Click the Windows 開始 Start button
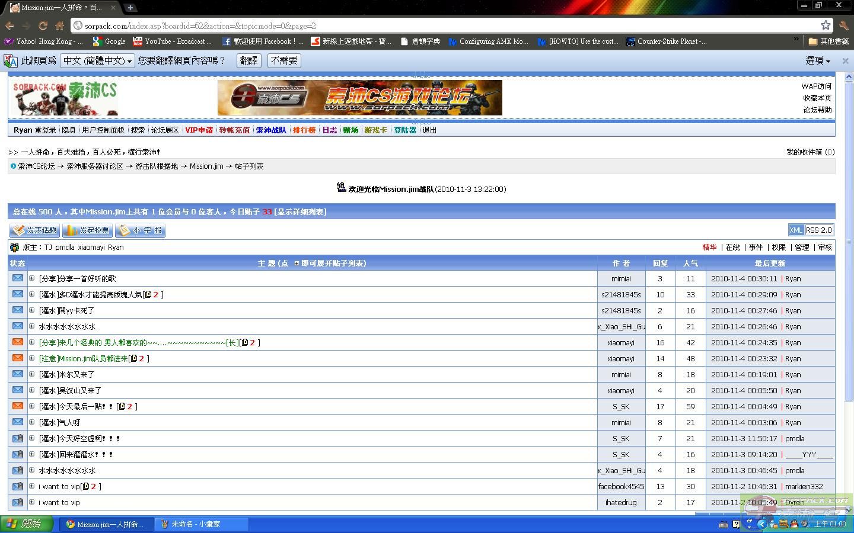The width and height of the screenshot is (854, 533). point(24,524)
